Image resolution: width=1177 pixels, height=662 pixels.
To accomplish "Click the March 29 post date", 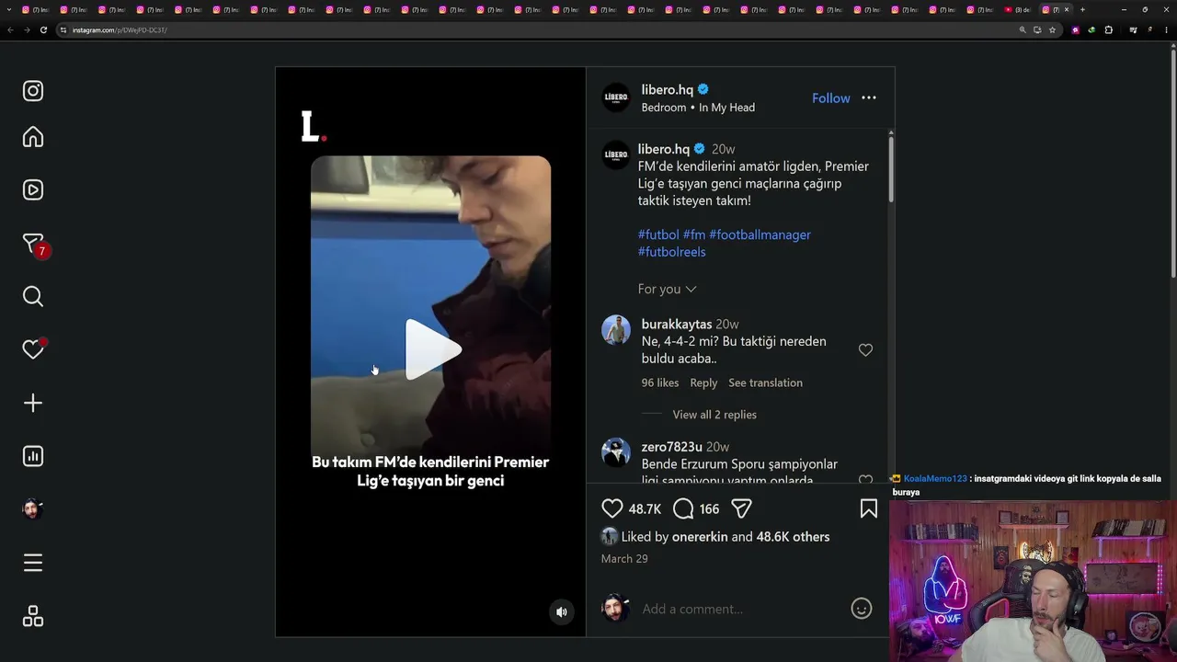I will (624, 559).
